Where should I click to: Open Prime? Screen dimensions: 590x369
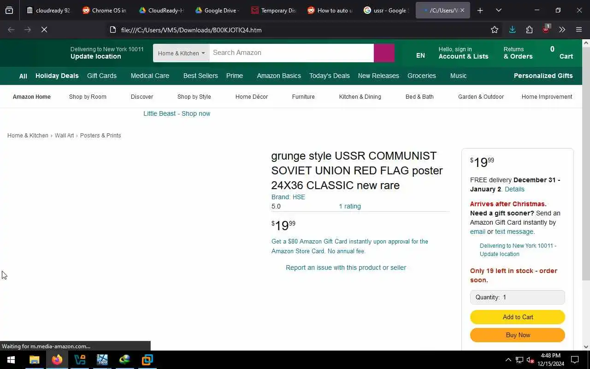coord(235,76)
